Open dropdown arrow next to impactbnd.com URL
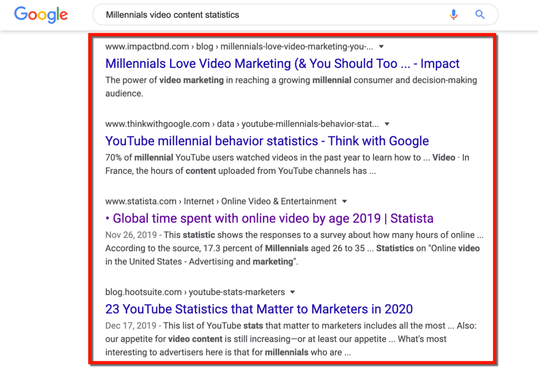538x368 pixels. [x=381, y=47]
